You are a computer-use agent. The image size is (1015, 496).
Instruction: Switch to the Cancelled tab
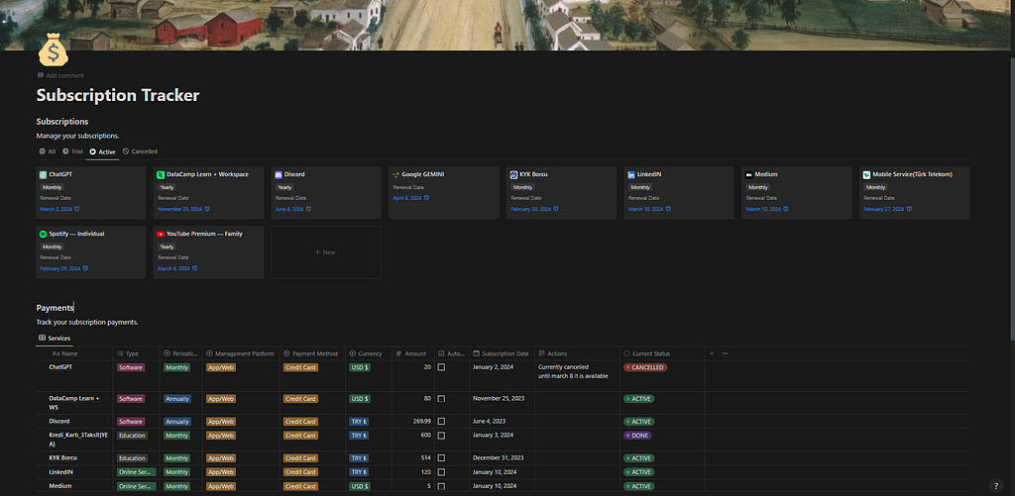[x=140, y=151]
